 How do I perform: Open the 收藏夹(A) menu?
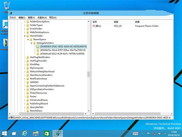[x=42, y=18]
